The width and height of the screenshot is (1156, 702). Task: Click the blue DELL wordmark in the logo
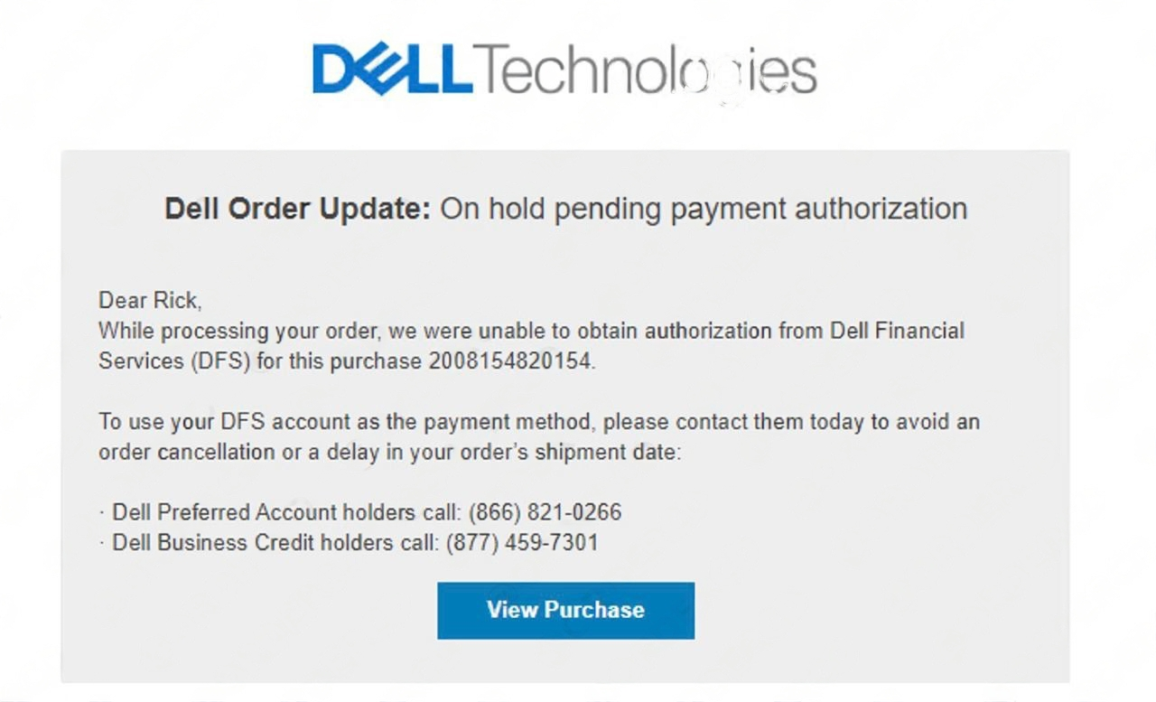tap(392, 70)
